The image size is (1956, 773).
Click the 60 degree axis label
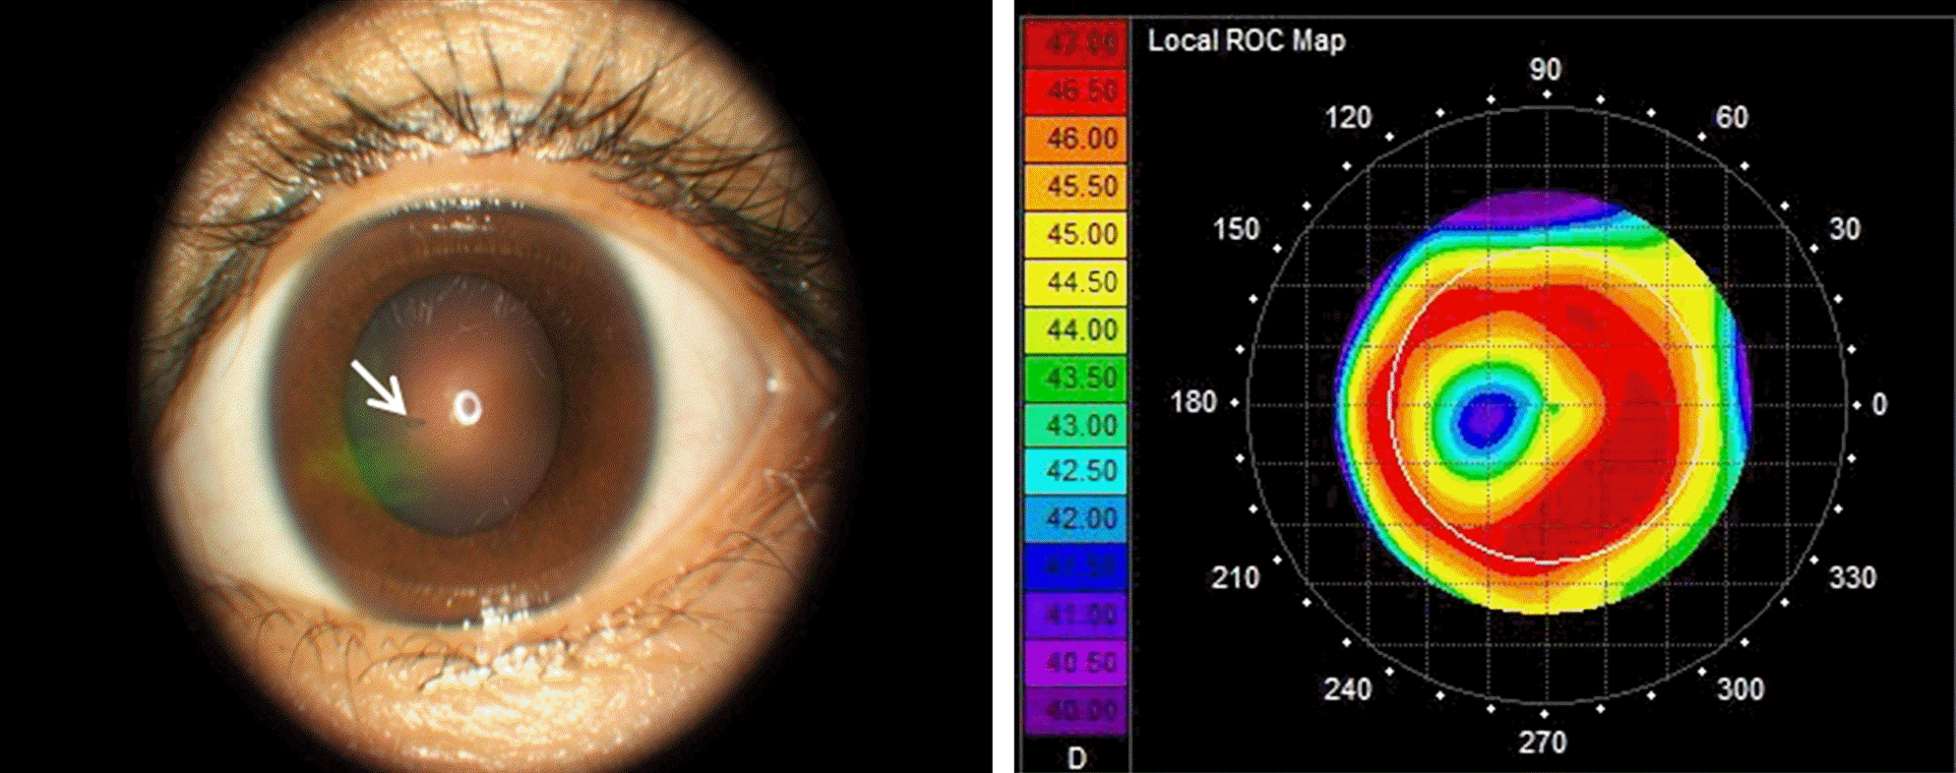coord(1732,118)
